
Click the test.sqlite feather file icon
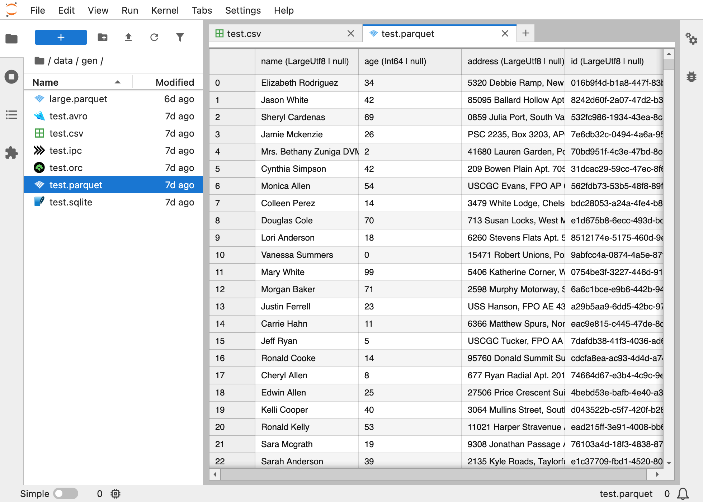tap(39, 202)
